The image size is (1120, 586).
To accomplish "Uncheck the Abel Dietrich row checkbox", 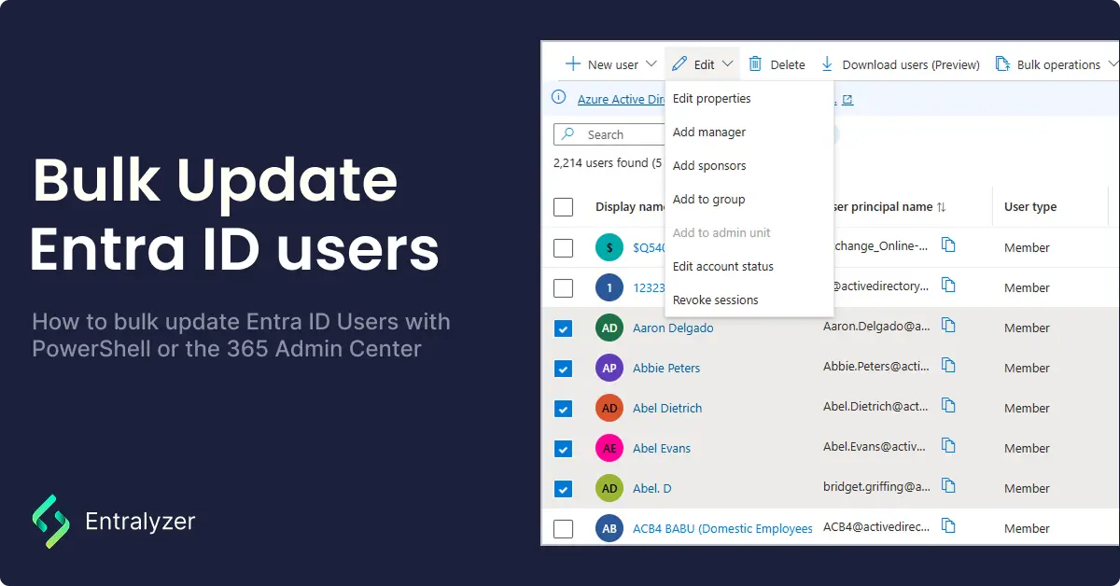I will tap(564, 408).
